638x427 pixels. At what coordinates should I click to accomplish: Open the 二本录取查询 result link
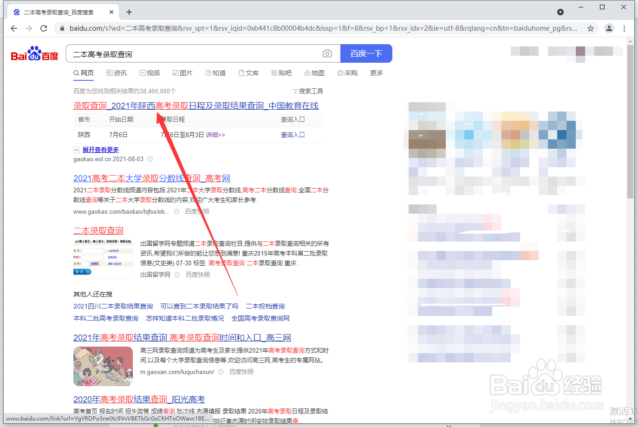click(98, 231)
